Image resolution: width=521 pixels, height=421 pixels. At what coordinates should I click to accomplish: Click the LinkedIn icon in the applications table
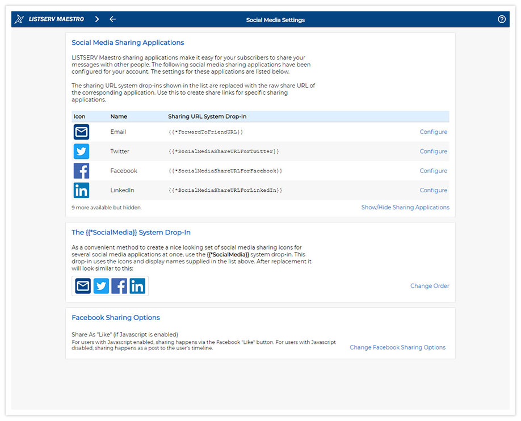coord(81,191)
